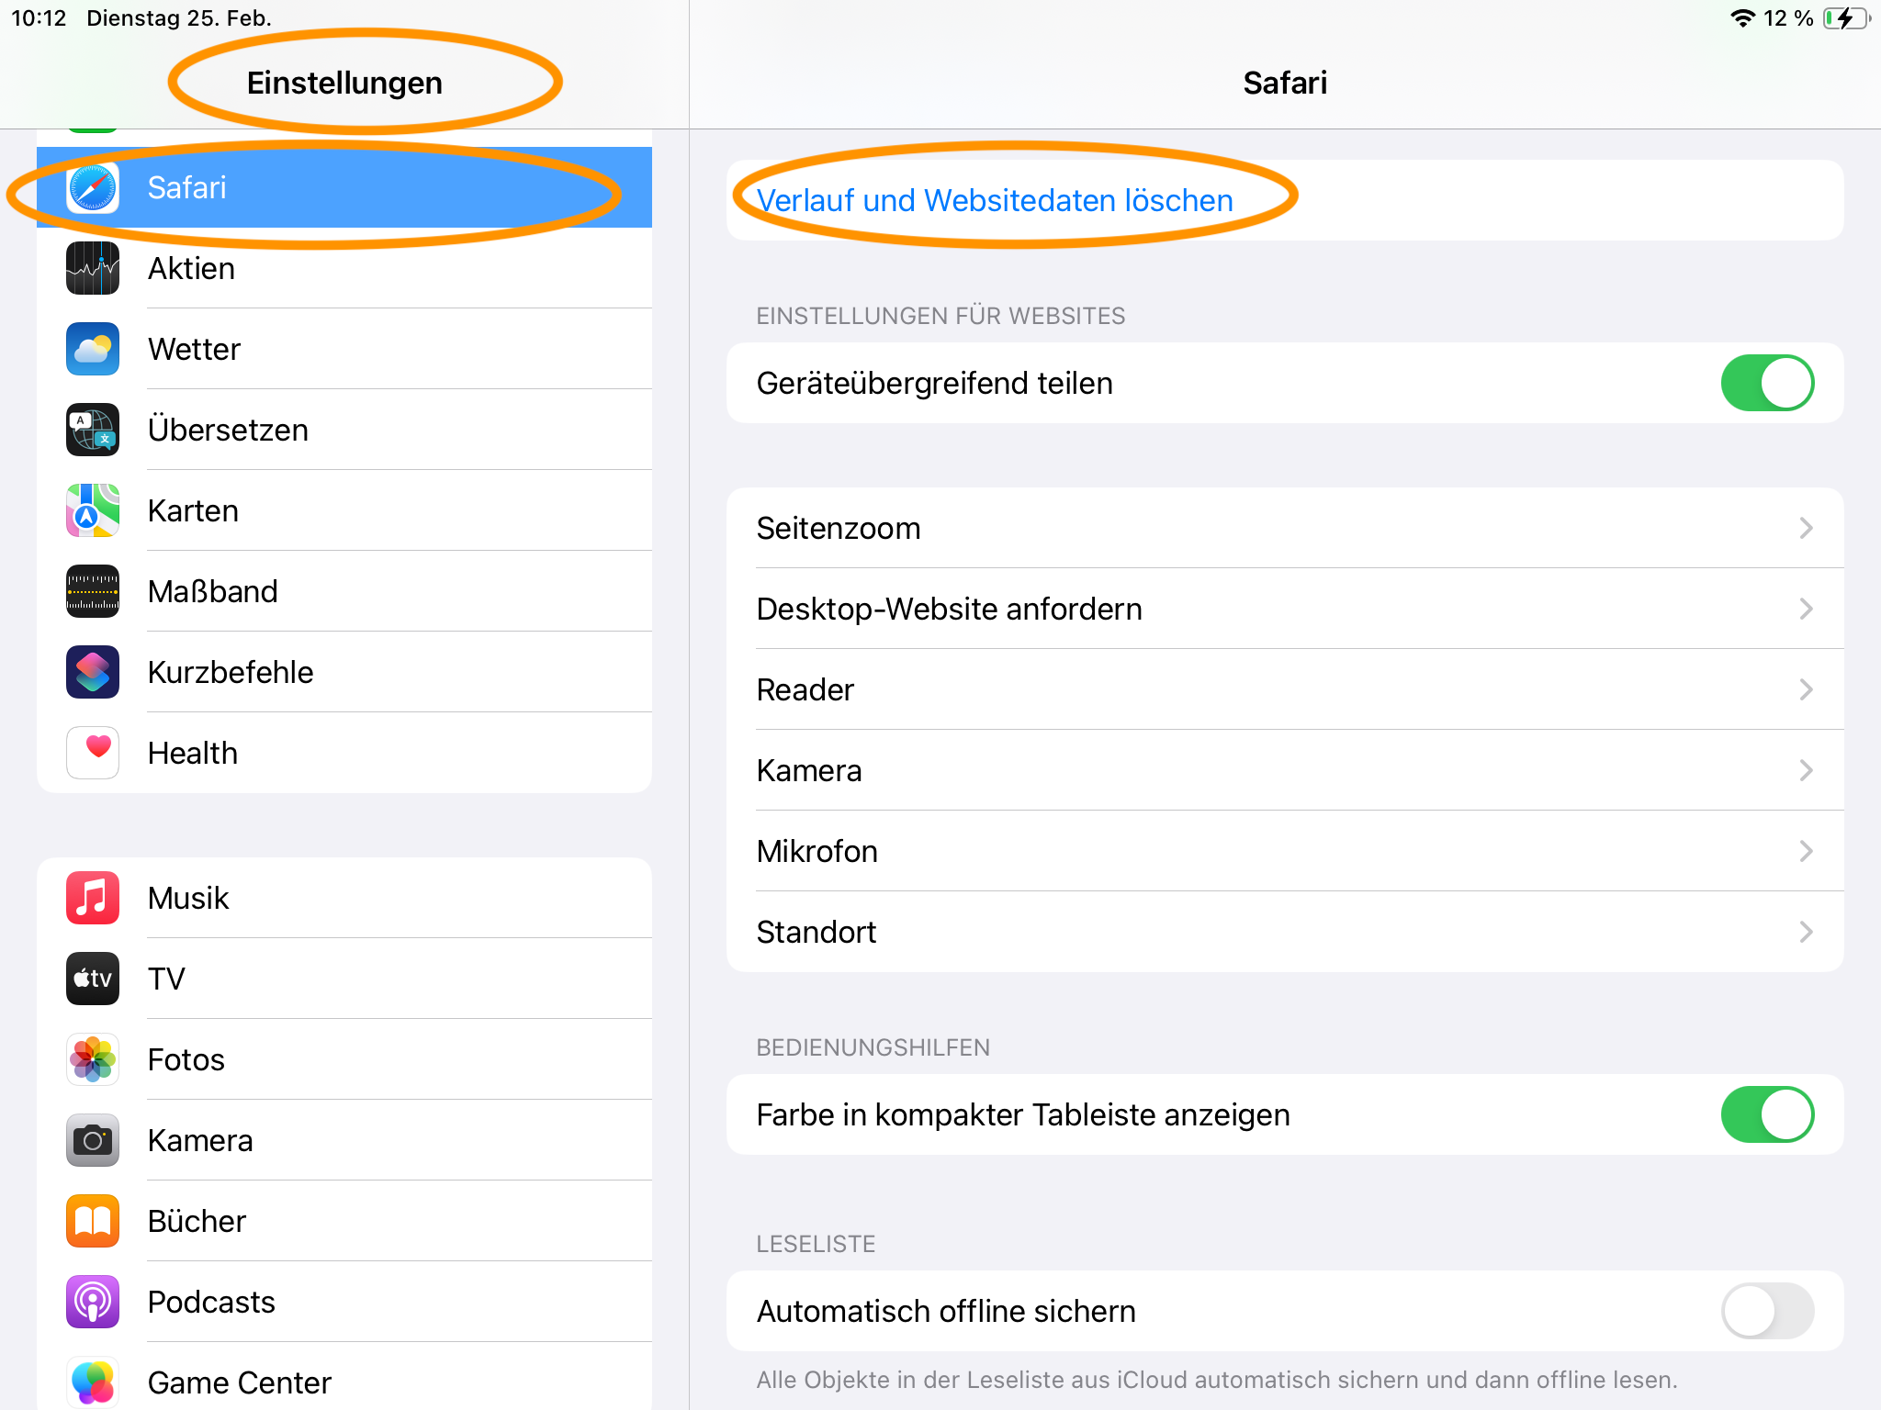Tap the Desktop-Website anfordern label

coord(949,609)
